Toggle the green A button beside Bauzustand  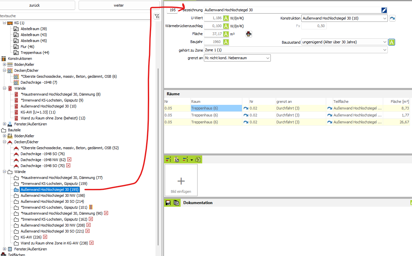(391, 42)
